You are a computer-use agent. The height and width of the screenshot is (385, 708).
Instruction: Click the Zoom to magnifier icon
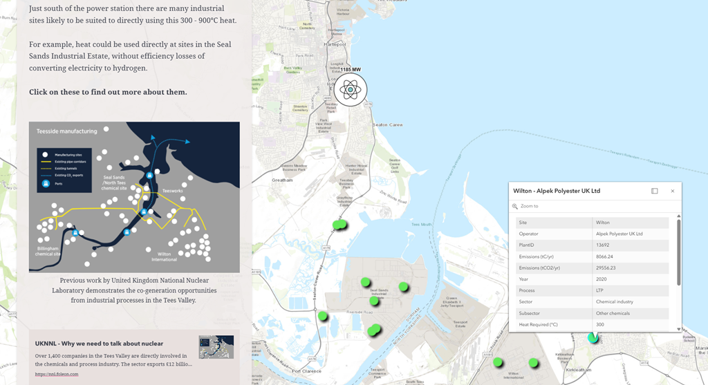pyautogui.click(x=515, y=206)
